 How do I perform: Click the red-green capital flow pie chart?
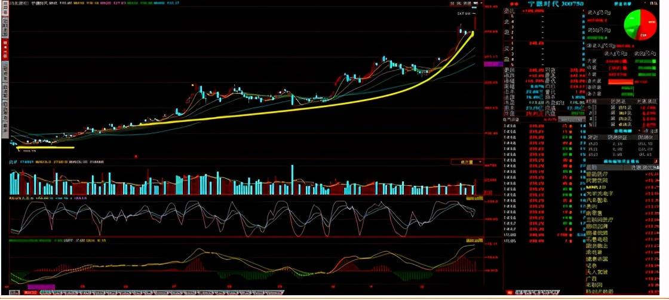point(641,24)
